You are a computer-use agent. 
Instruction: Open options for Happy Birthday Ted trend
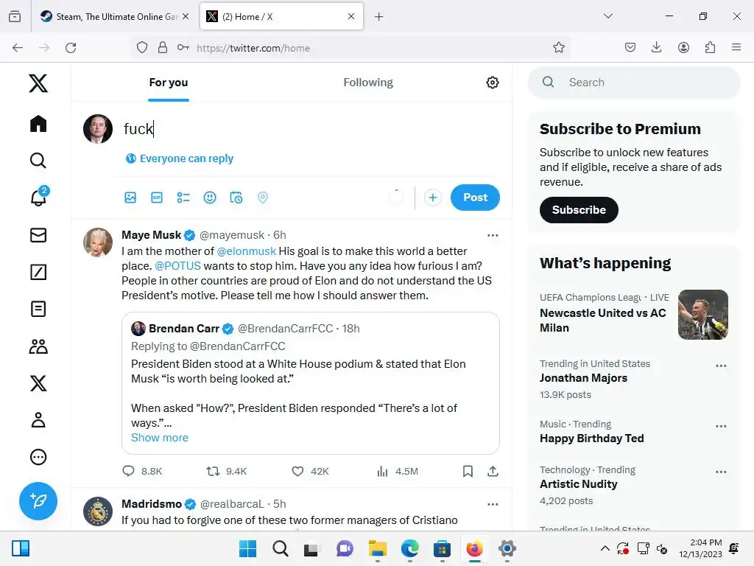tap(721, 426)
